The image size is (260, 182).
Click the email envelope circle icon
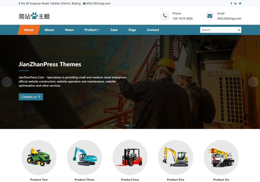point(210,16)
